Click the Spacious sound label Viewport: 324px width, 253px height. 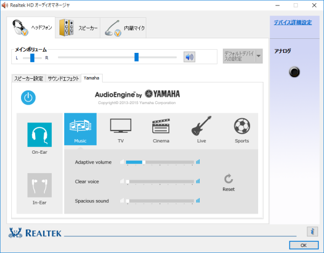(92, 201)
